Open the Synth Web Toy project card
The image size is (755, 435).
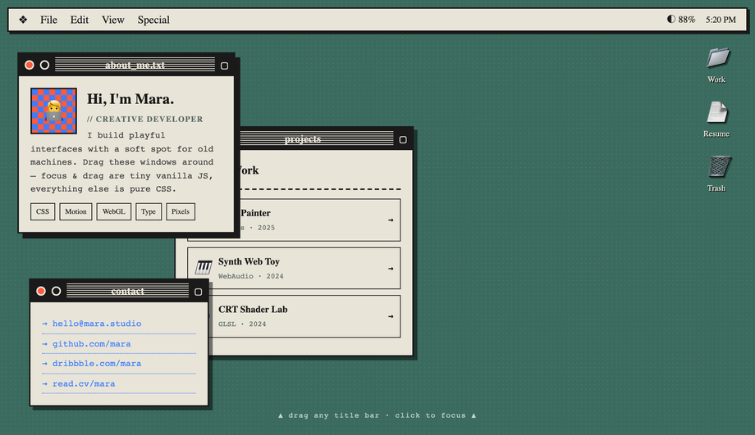tap(294, 268)
